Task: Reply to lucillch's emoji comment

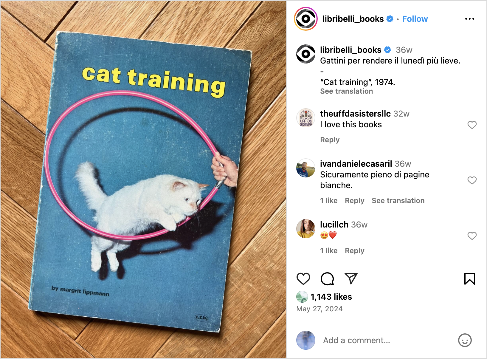Action: coord(354,251)
